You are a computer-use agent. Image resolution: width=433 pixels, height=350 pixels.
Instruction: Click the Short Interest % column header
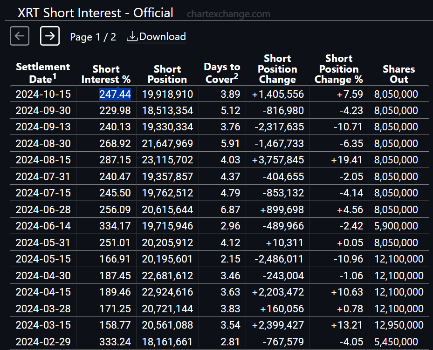pyautogui.click(x=106, y=74)
